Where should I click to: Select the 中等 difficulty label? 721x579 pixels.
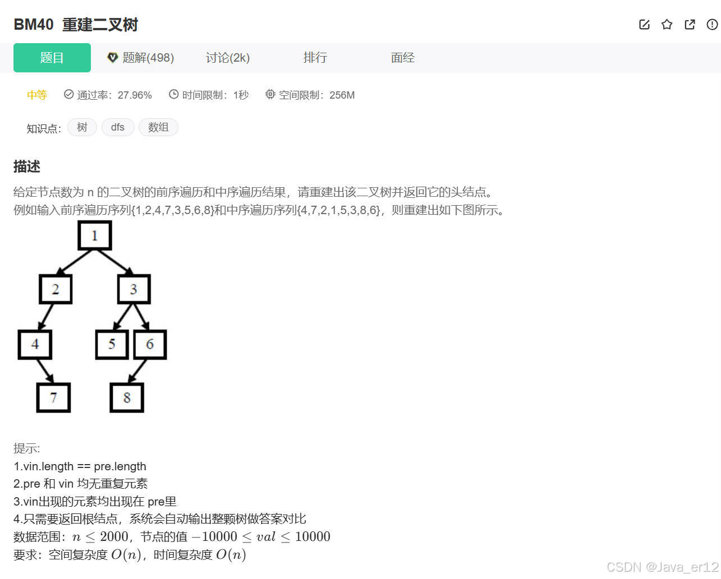coord(36,95)
